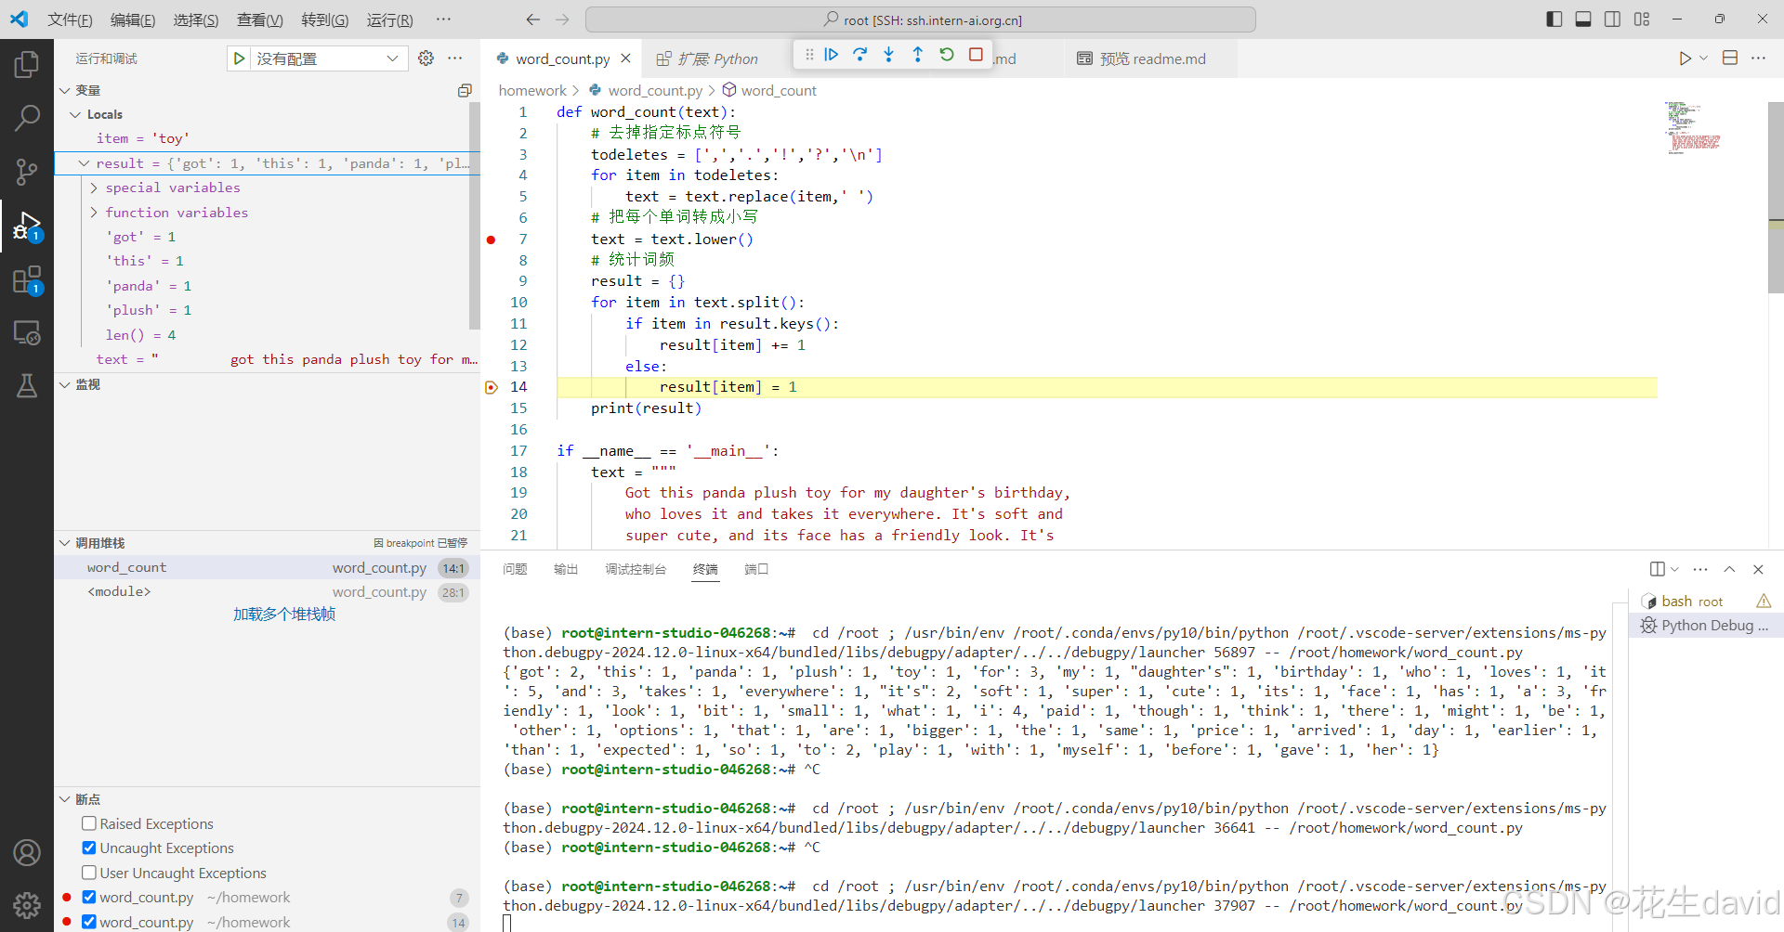This screenshot has height=932, width=1784.
Task: Click Continue in the debug toolbar
Action: click(x=832, y=55)
